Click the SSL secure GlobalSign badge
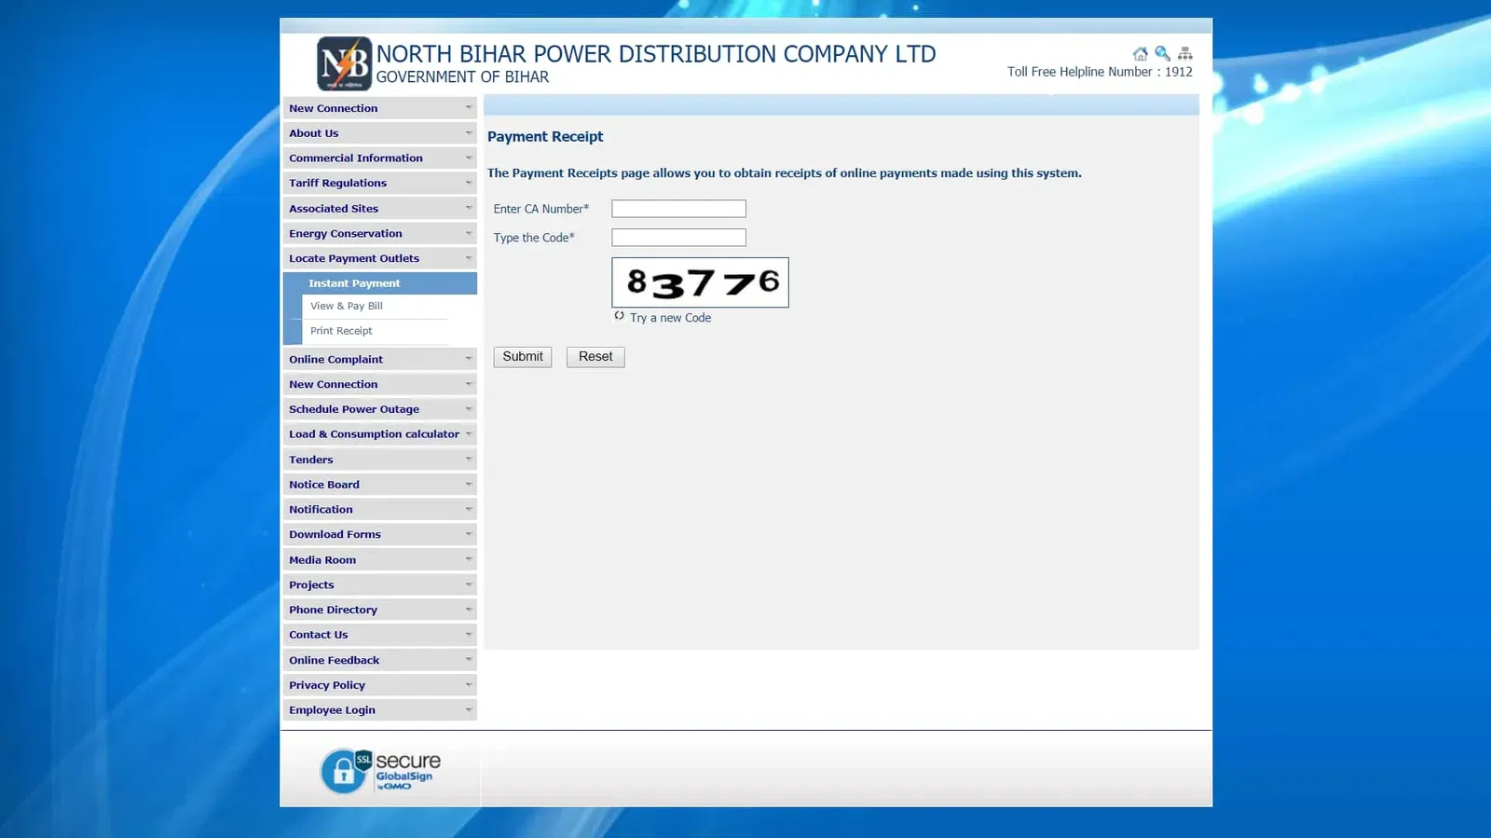The width and height of the screenshot is (1491, 838). click(381, 771)
